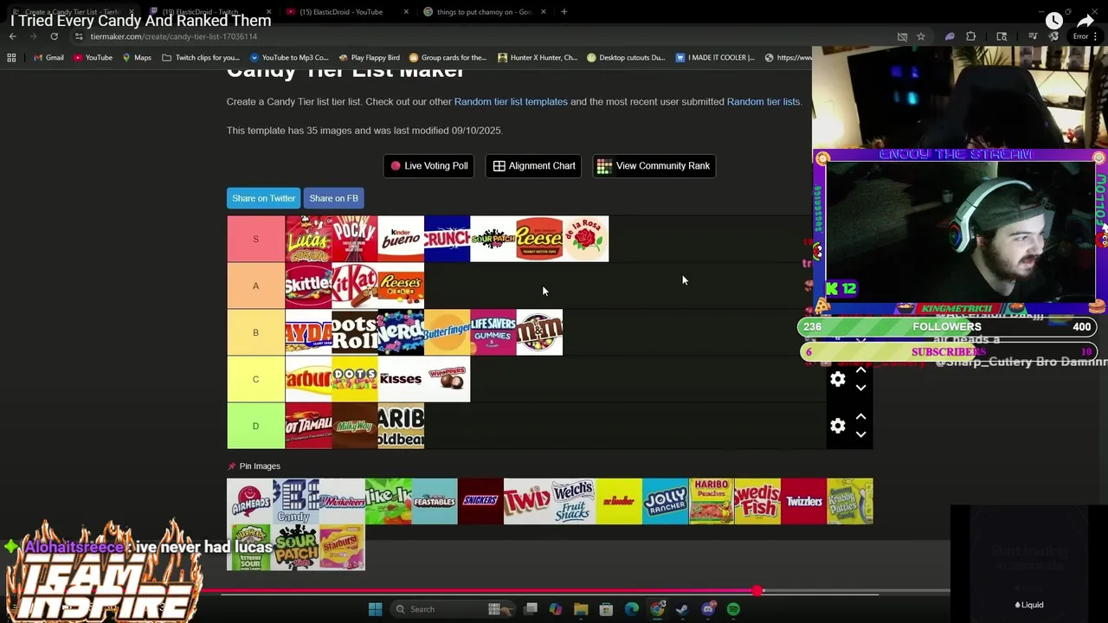Select the C tier label
Viewport: 1108px width, 623px height.
255,379
